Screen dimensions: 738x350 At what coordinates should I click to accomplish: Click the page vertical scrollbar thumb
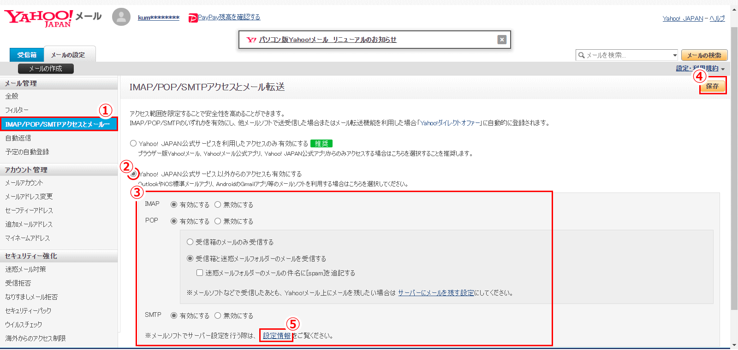tap(734, 168)
